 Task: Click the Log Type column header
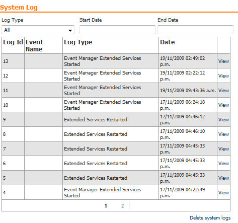tap(78, 42)
